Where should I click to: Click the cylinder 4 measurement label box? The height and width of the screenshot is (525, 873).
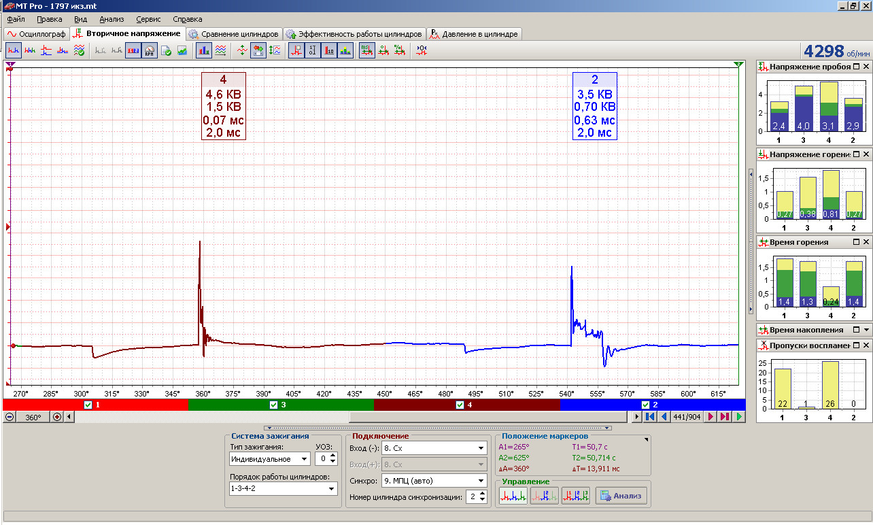point(224,106)
